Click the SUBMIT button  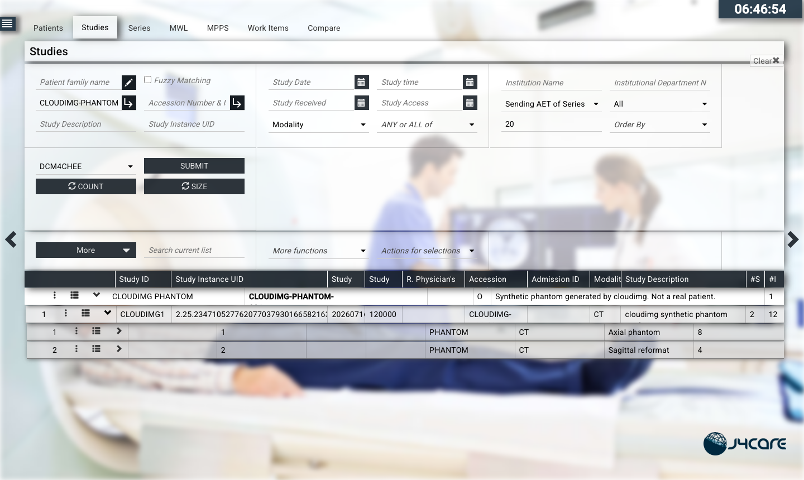tap(194, 166)
